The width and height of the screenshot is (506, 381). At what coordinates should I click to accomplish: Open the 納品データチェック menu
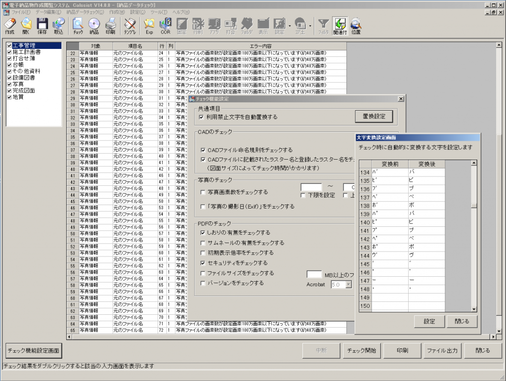pyautogui.click(x=85, y=12)
